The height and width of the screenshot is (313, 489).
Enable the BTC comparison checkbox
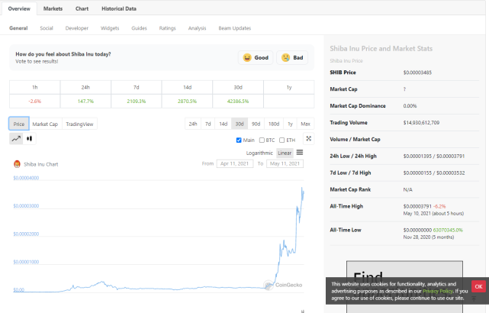(262, 140)
